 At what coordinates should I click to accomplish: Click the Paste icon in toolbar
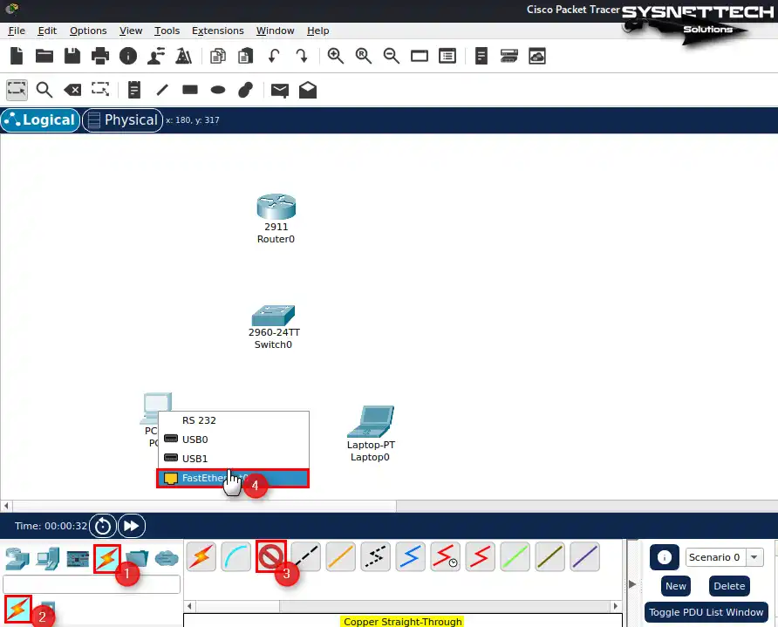coord(246,56)
